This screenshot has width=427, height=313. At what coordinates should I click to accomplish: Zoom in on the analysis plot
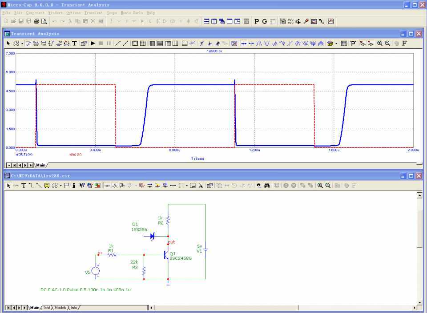pyautogui.click(x=379, y=43)
